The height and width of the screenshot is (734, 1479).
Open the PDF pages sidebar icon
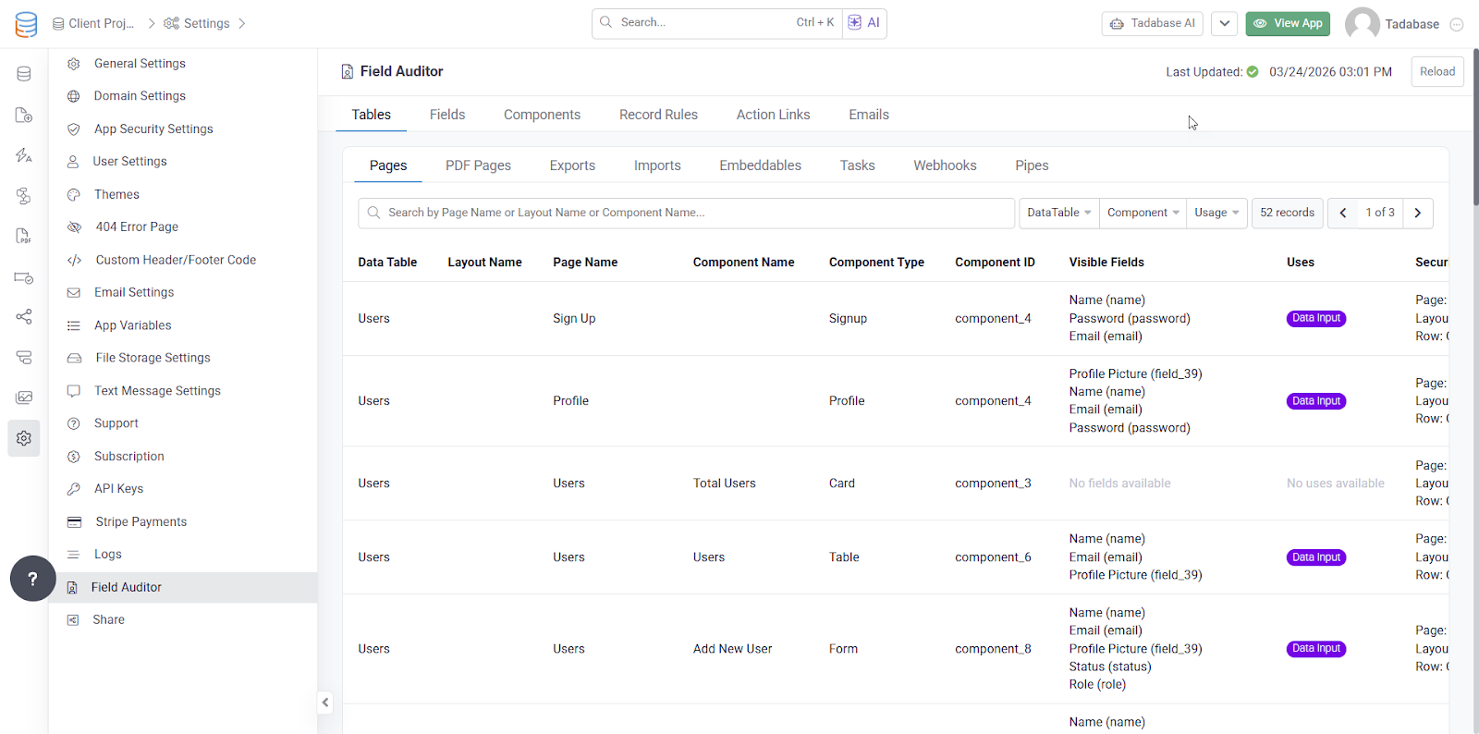pos(24,236)
